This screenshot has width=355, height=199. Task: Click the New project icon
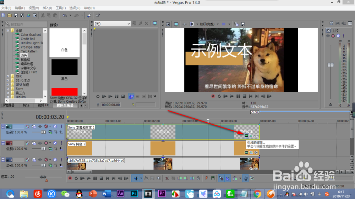[3, 15]
